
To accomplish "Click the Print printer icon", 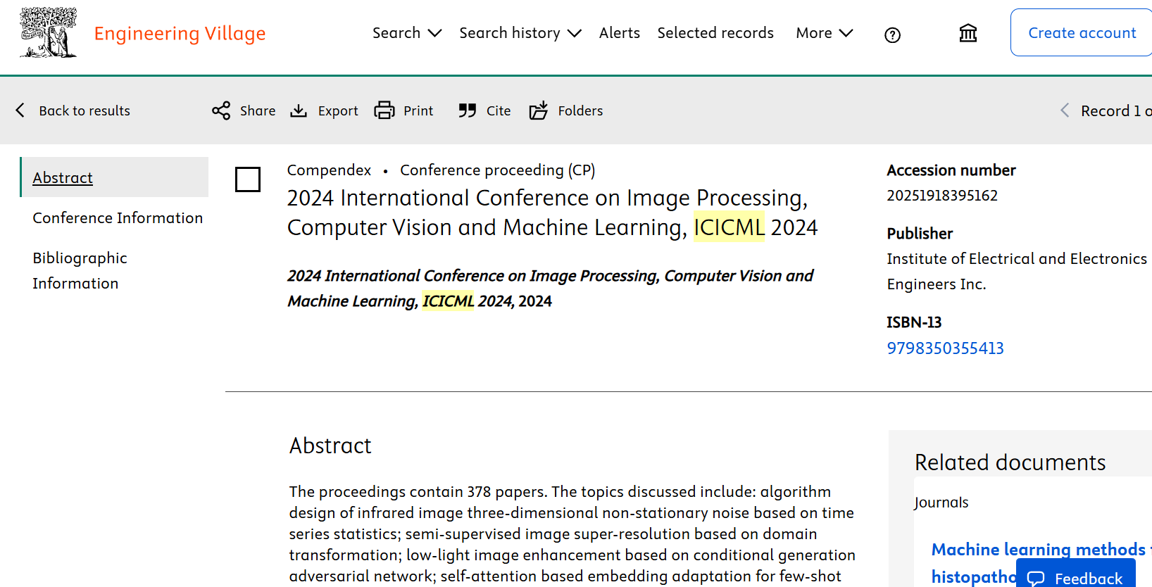I will (384, 111).
